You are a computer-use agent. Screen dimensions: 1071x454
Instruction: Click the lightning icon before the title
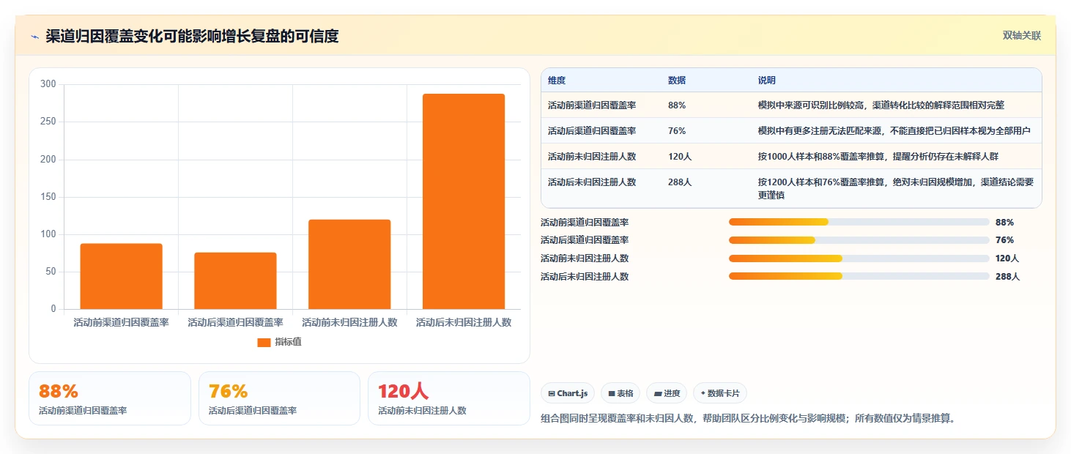point(34,37)
